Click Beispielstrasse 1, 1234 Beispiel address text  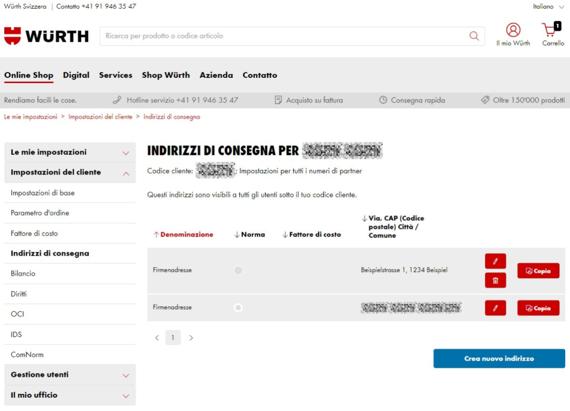click(404, 270)
